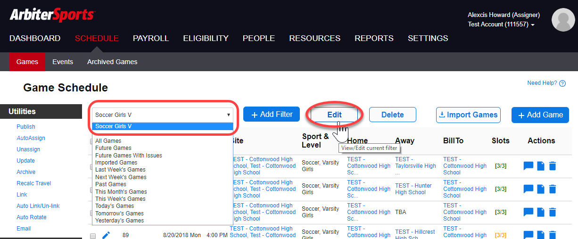Open the SETTINGS menu

428,39
